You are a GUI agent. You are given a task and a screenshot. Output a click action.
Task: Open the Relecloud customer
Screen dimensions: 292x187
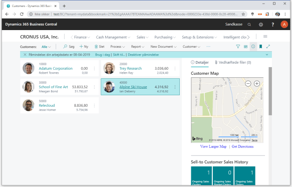pos(47,105)
